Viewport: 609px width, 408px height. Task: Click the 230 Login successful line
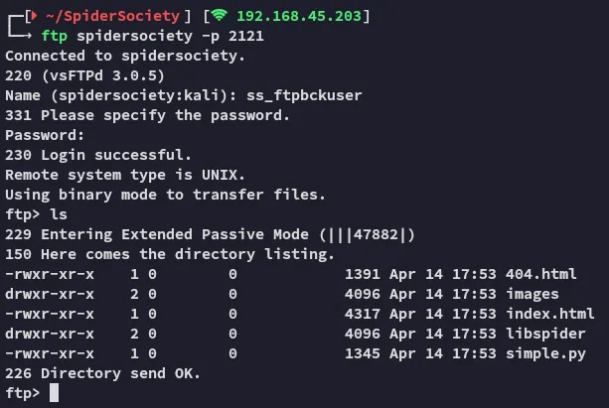[98, 155]
